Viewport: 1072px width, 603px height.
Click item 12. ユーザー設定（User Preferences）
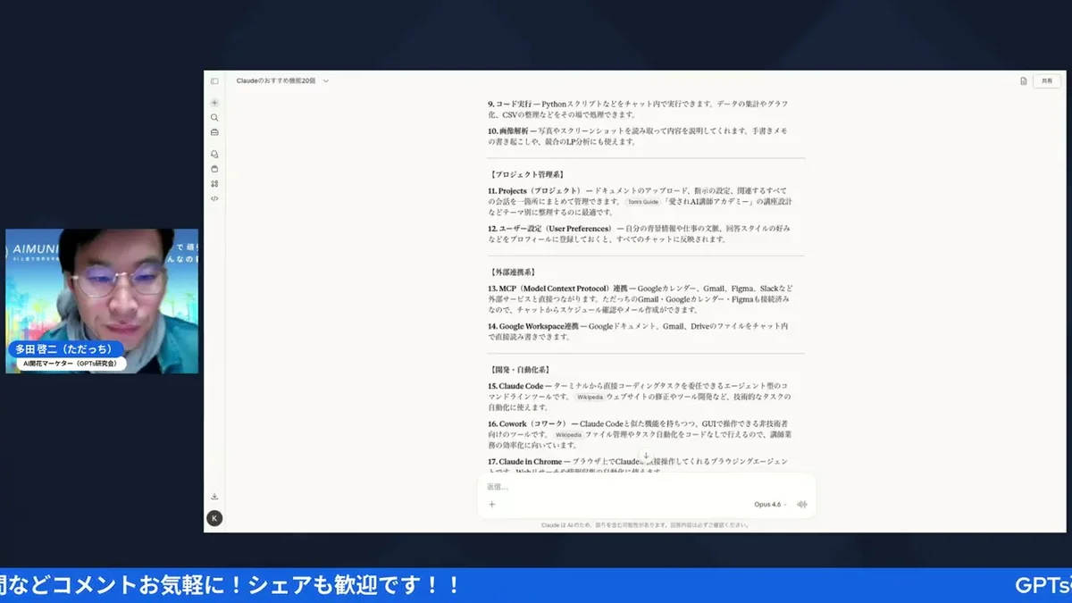click(x=639, y=234)
